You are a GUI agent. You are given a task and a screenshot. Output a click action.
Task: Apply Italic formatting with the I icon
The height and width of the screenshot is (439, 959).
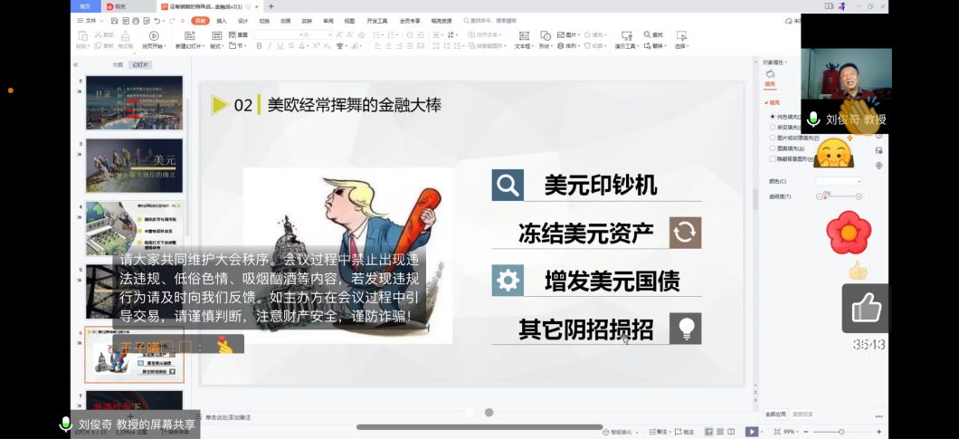click(270, 46)
